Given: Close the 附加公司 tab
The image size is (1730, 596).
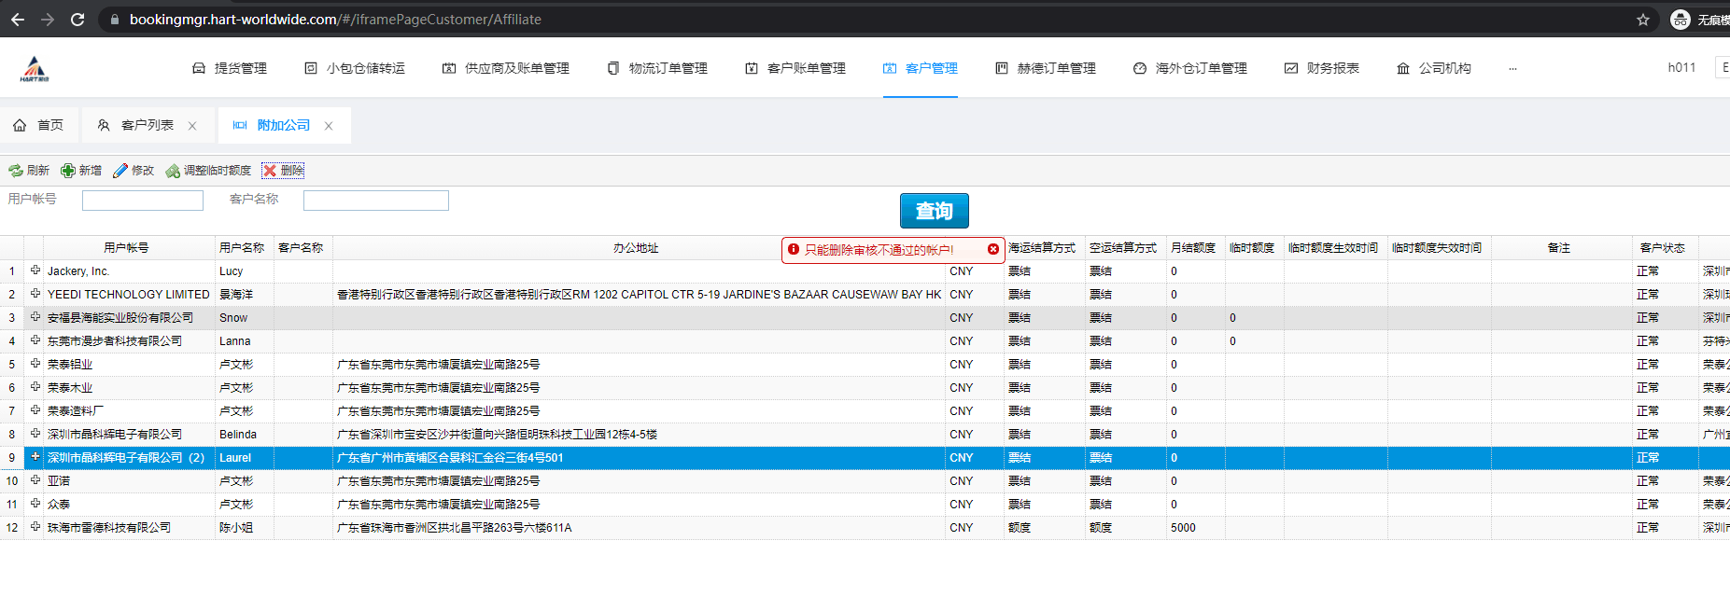Looking at the screenshot, I should tap(329, 126).
